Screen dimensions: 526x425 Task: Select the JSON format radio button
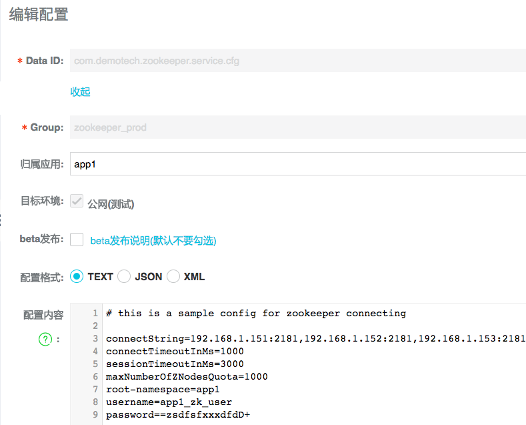click(x=124, y=276)
